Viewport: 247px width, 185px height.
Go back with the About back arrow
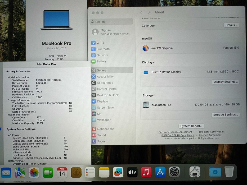(x=141, y=12)
